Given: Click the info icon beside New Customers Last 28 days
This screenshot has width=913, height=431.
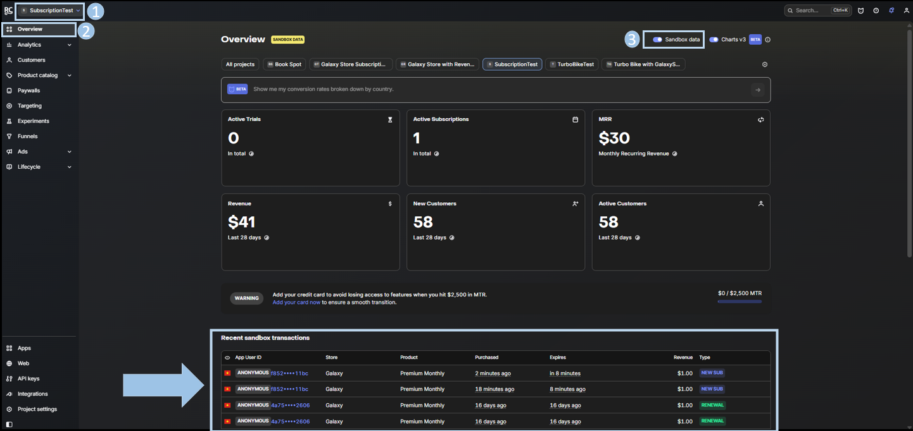Looking at the screenshot, I should pos(452,238).
